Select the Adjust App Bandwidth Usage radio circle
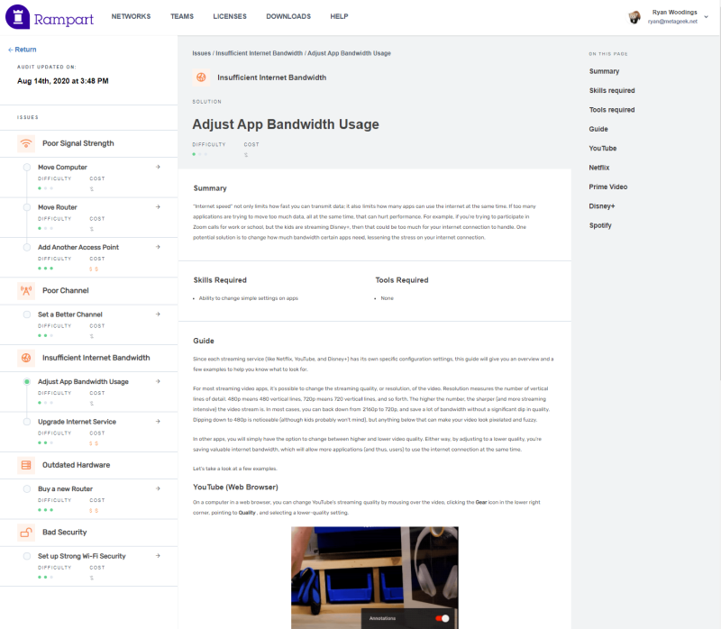This screenshot has height=629, width=721. [27, 381]
